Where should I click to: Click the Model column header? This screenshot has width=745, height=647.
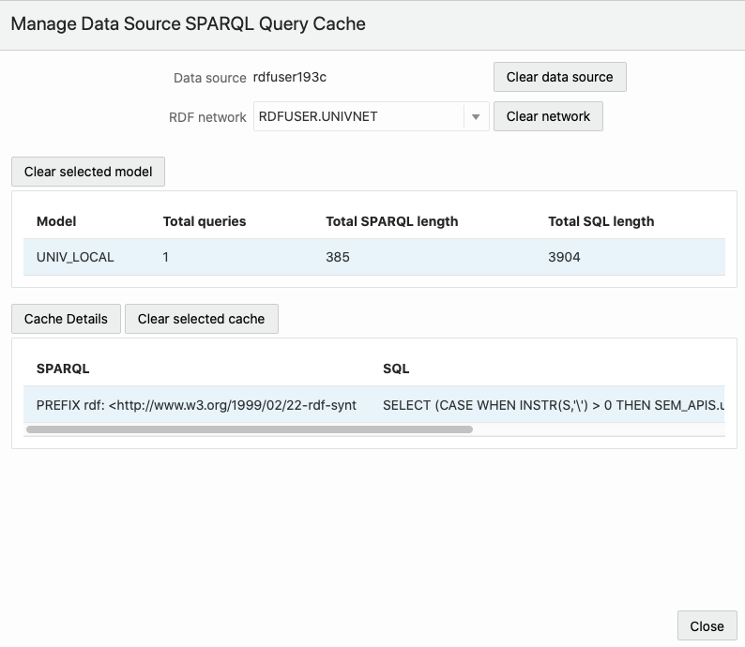click(56, 221)
